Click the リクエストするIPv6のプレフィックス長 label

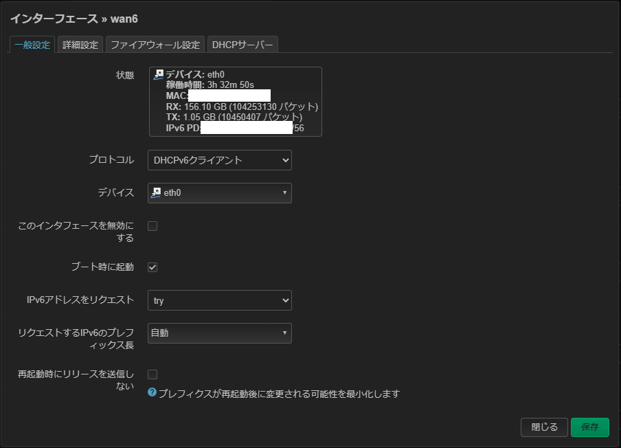76,339
